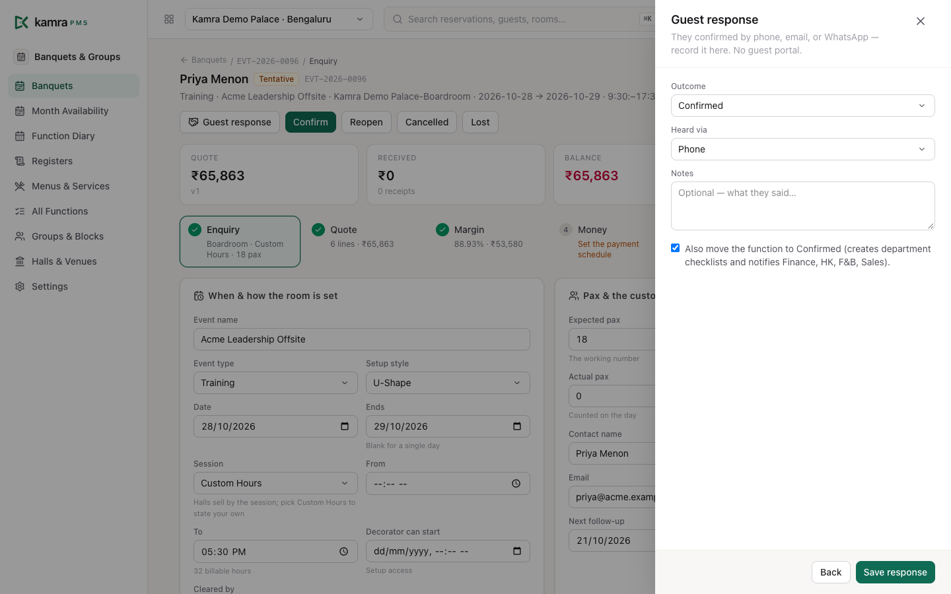The height and width of the screenshot is (594, 951).
Task: Click the Lost button
Action: [x=480, y=122]
